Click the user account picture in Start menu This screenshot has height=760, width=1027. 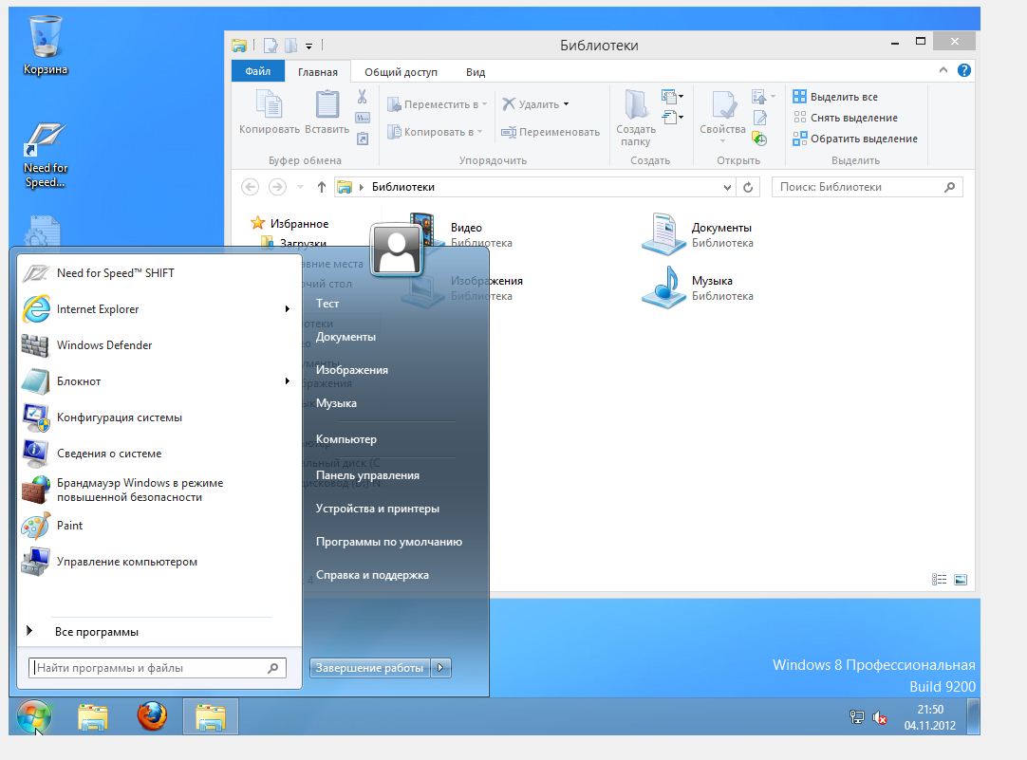(x=396, y=250)
